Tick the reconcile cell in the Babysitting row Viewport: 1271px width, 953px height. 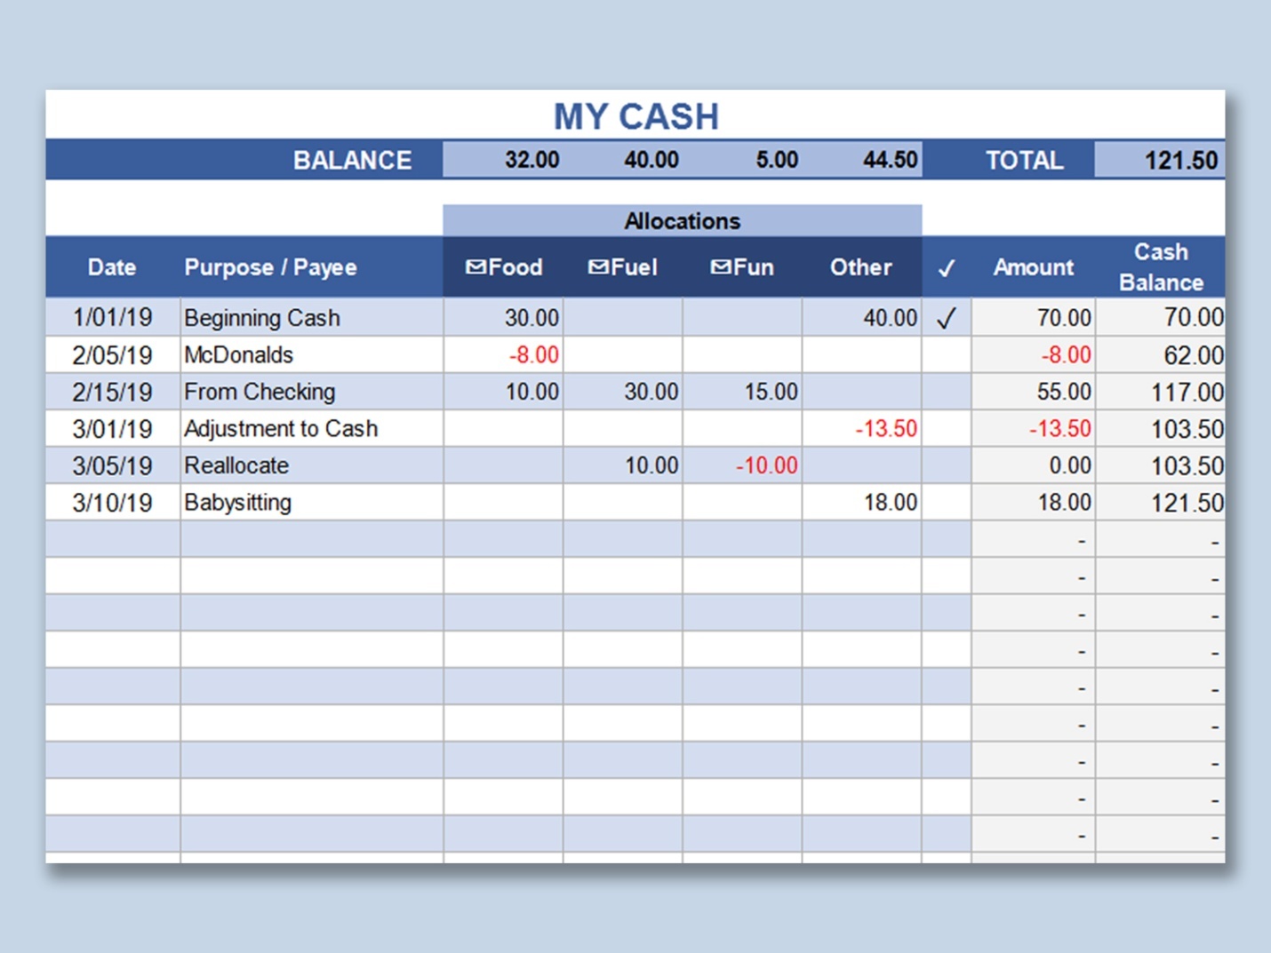[947, 503]
